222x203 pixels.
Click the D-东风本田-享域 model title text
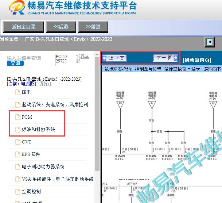click(x=44, y=79)
